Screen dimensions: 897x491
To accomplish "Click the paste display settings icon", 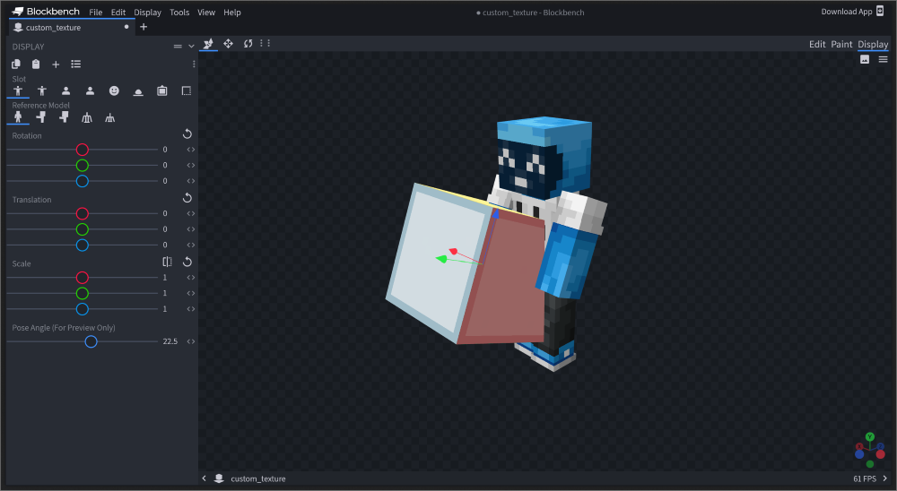I will point(36,65).
